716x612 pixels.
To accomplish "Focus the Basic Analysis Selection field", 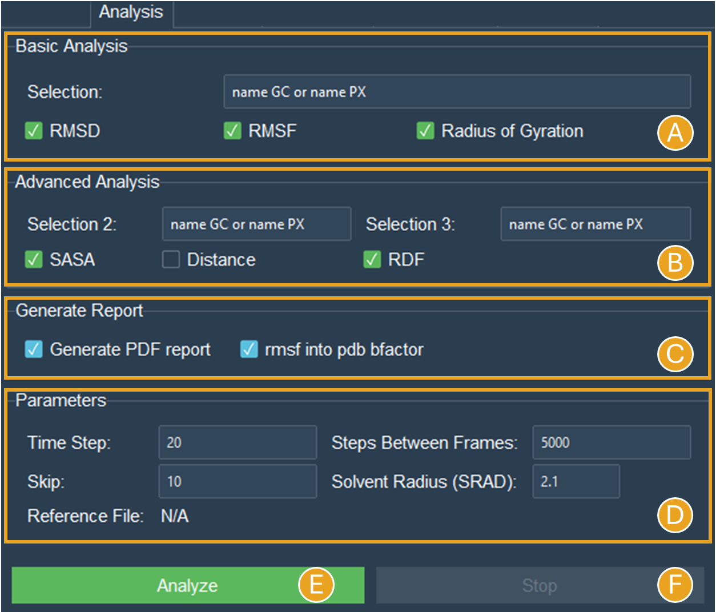I will tap(457, 91).
